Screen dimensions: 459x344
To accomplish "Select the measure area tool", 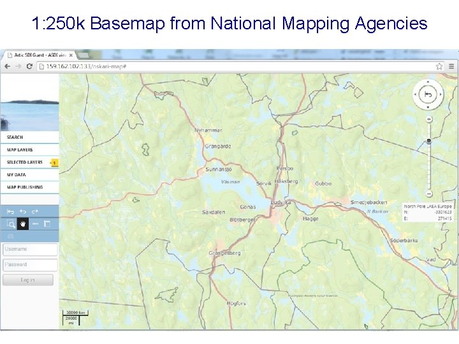I will [47, 224].
